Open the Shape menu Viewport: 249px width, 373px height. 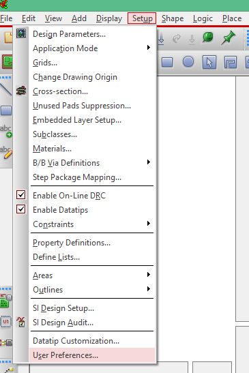173,18
